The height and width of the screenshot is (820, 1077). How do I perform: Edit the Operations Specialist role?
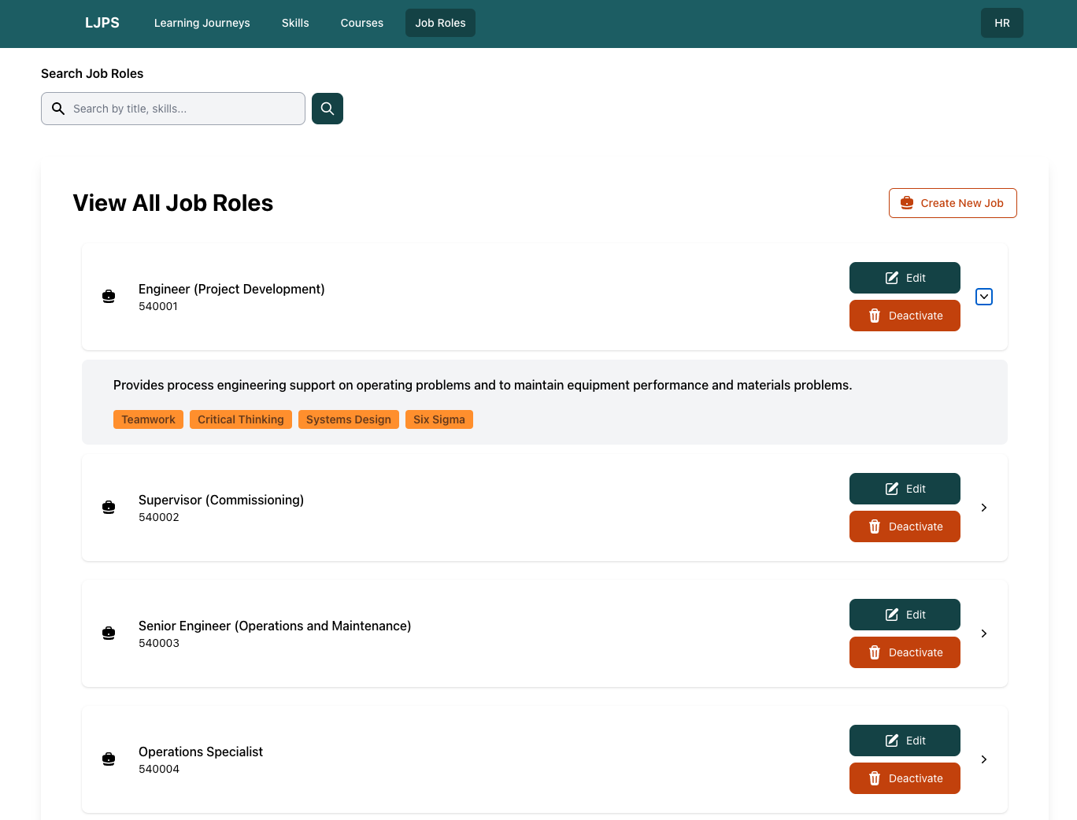905,741
